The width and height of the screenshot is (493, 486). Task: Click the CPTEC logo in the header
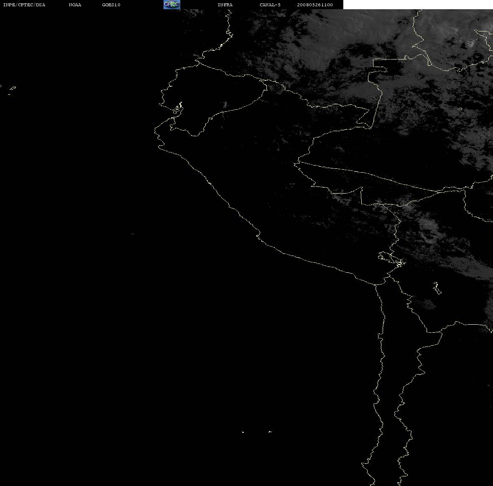[x=172, y=5]
